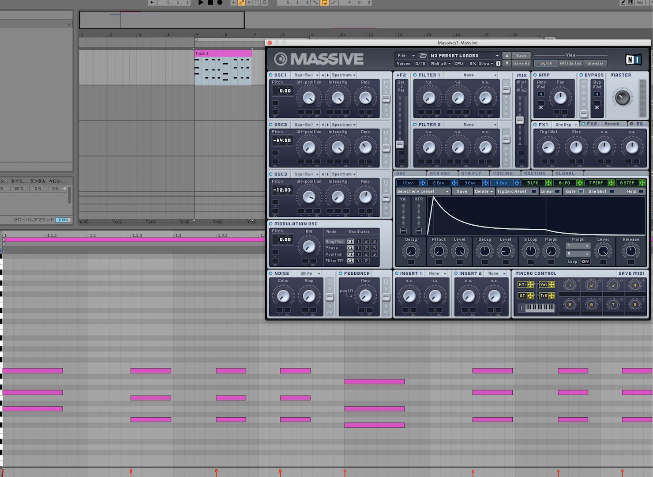The width and height of the screenshot is (653, 477).
Task: Toggle the Ableton draw mode pencil icon
Action: point(623,3)
